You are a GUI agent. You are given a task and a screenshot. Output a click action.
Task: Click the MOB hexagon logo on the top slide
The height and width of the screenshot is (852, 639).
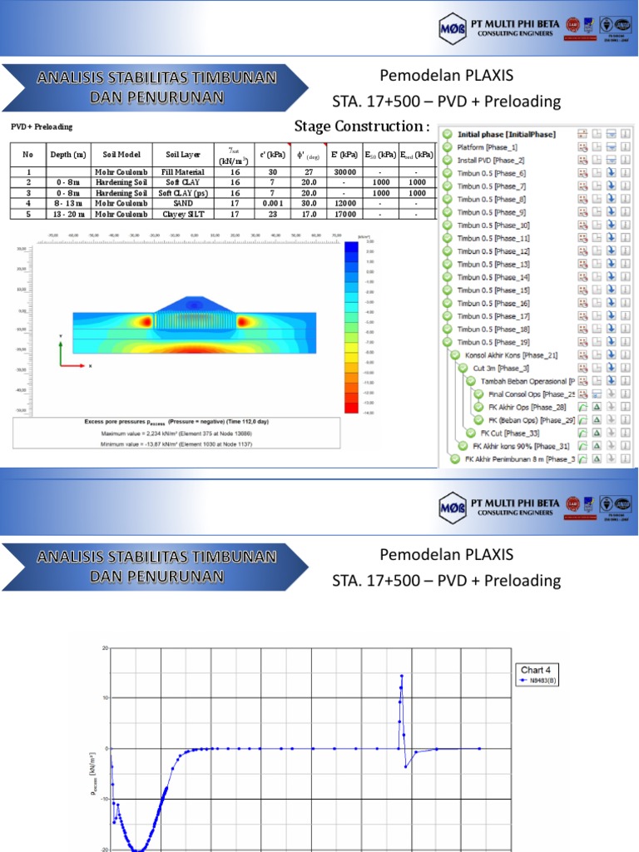click(453, 29)
